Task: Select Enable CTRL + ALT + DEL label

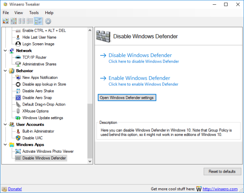Action: coord(44,30)
